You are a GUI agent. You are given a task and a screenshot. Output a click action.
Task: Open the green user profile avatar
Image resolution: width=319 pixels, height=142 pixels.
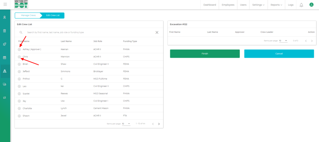[311, 5]
